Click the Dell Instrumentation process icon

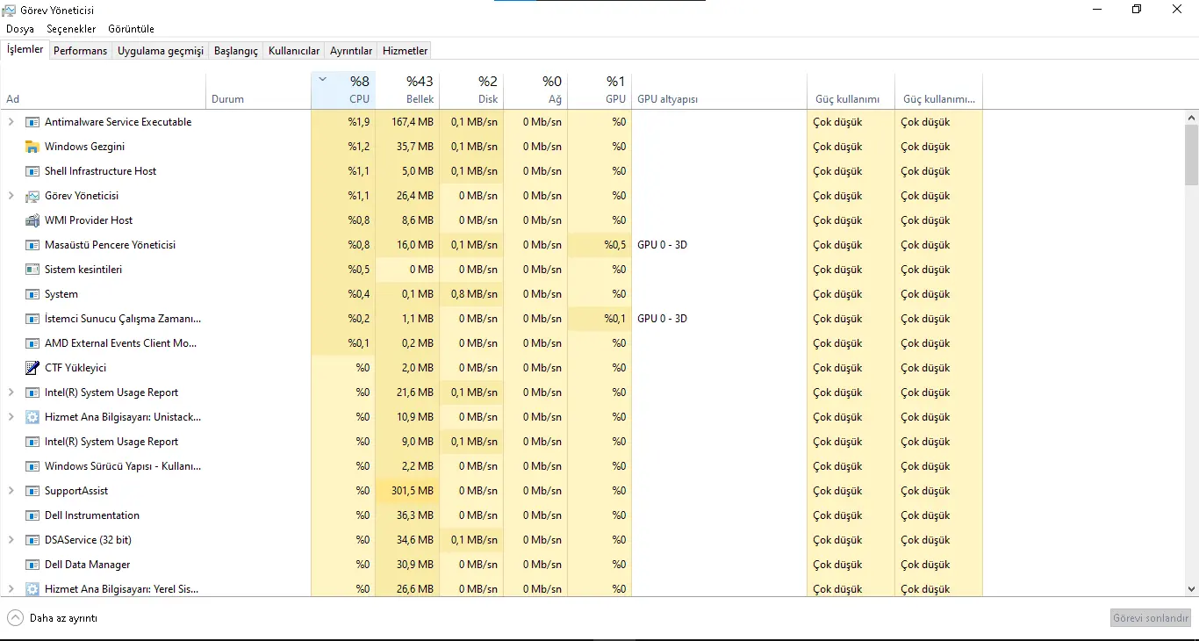(32, 515)
